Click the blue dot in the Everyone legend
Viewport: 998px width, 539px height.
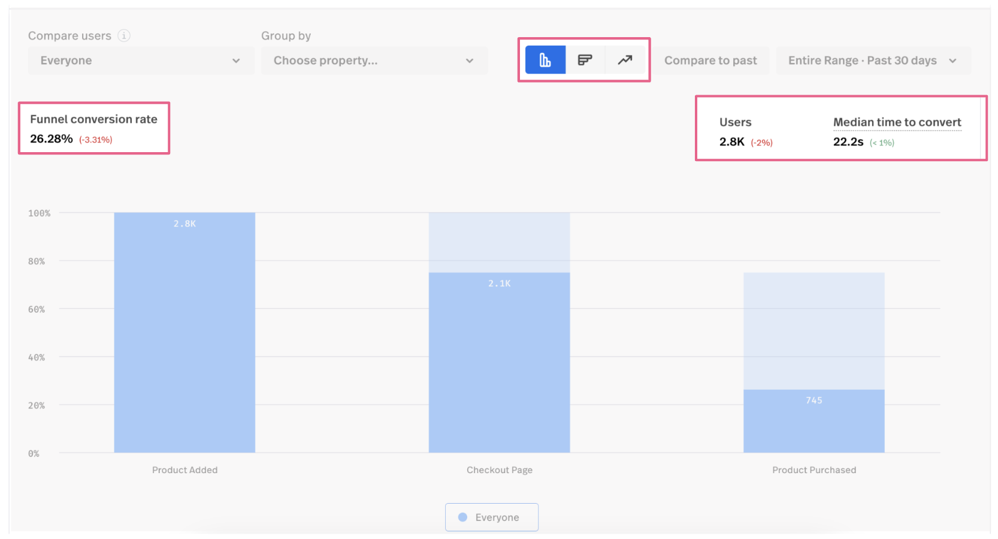[462, 517]
